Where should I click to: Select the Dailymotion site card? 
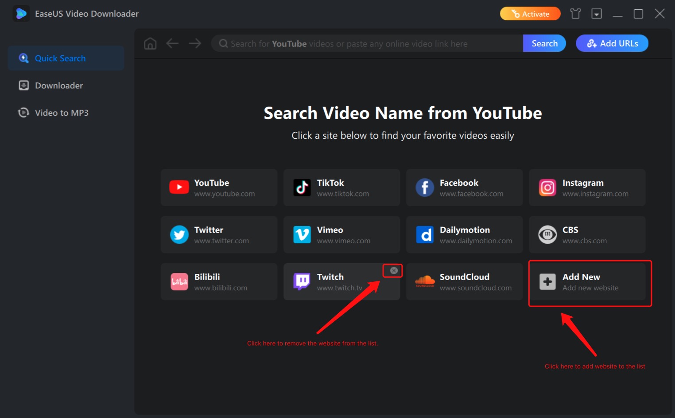[464, 234]
